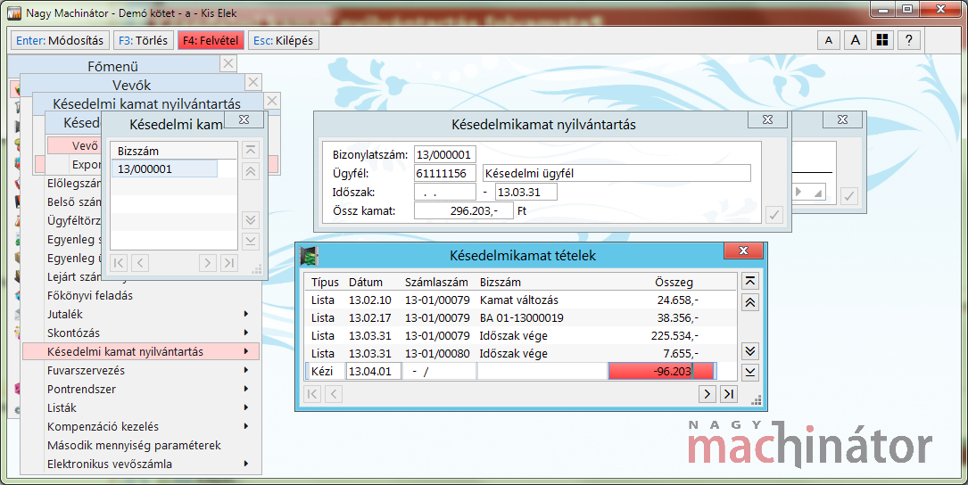Go to last column in Bizszám list

click(229, 263)
